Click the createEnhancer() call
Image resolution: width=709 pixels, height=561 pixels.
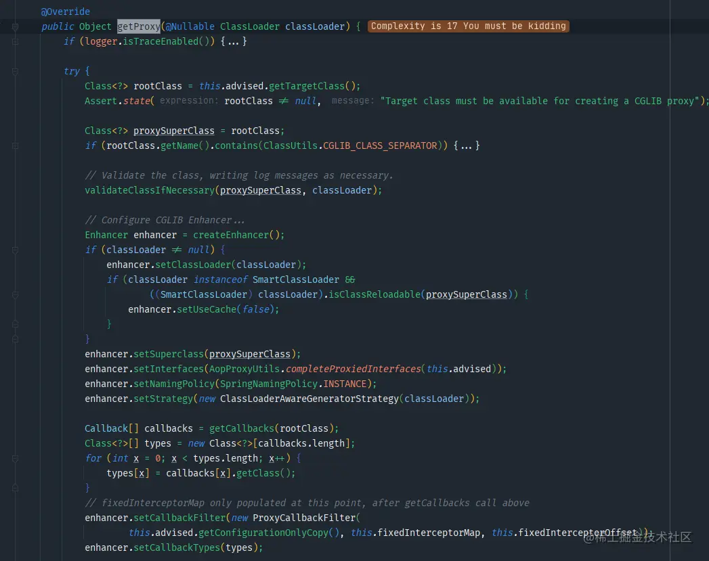click(x=236, y=235)
